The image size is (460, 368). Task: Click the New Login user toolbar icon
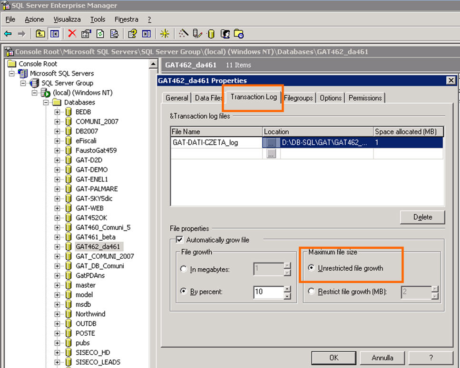point(225,34)
